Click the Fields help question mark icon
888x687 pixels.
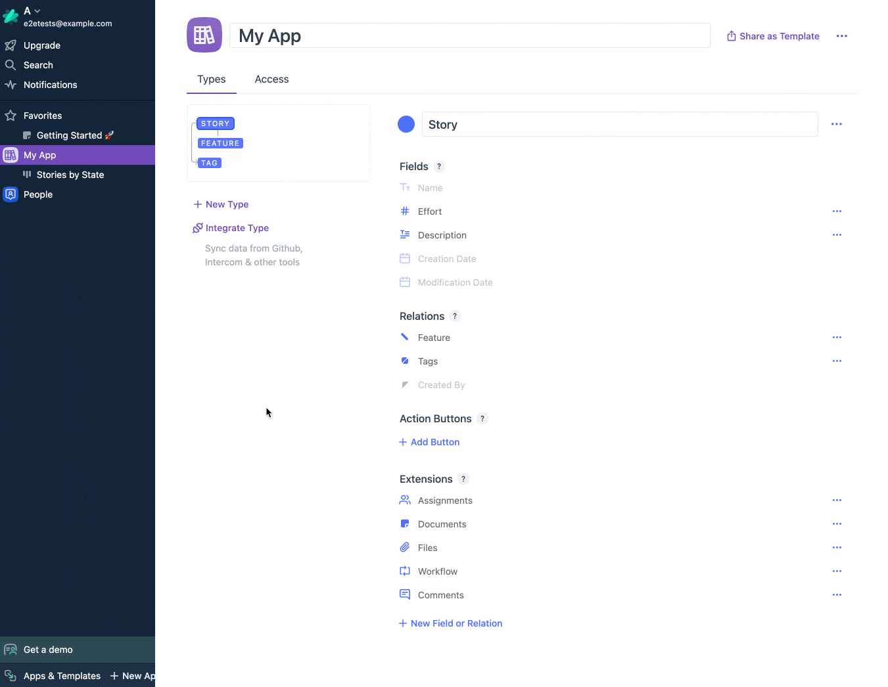(x=439, y=166)
